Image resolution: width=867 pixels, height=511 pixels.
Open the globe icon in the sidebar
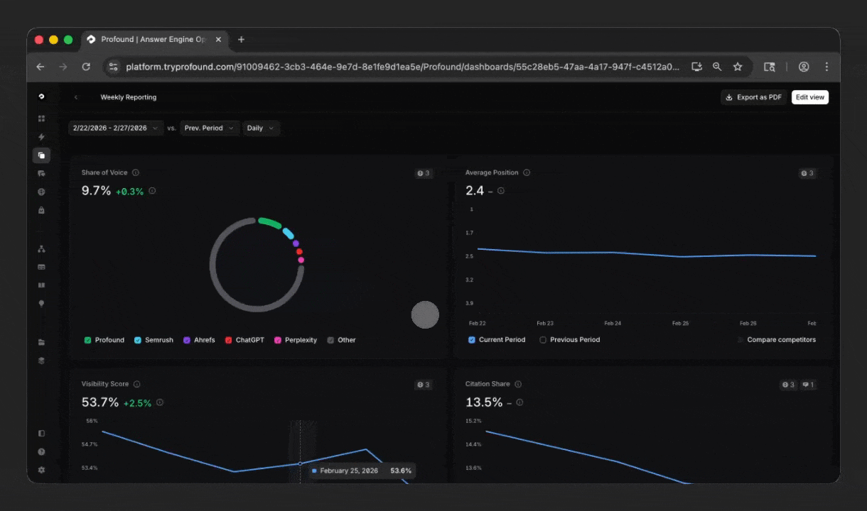click(x=41, y=192)
